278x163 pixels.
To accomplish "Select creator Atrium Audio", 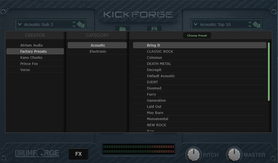I will point(35,45).
